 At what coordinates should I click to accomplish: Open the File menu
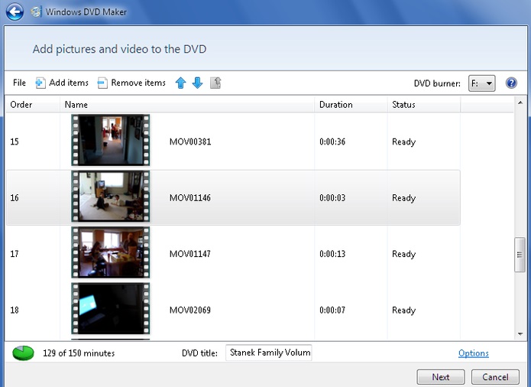(x=19, y=83)
